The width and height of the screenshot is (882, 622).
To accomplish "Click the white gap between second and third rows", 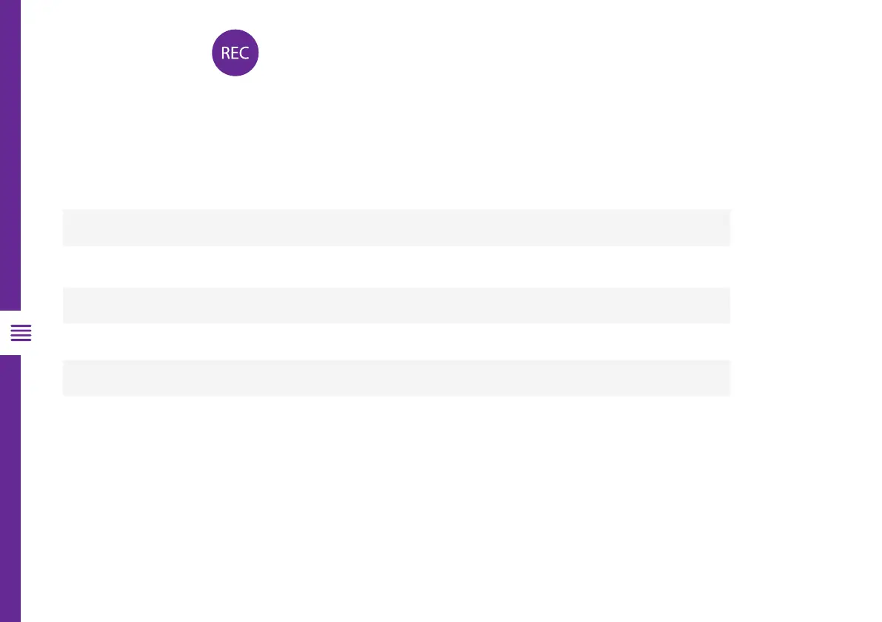I will (x=396, y=342).
